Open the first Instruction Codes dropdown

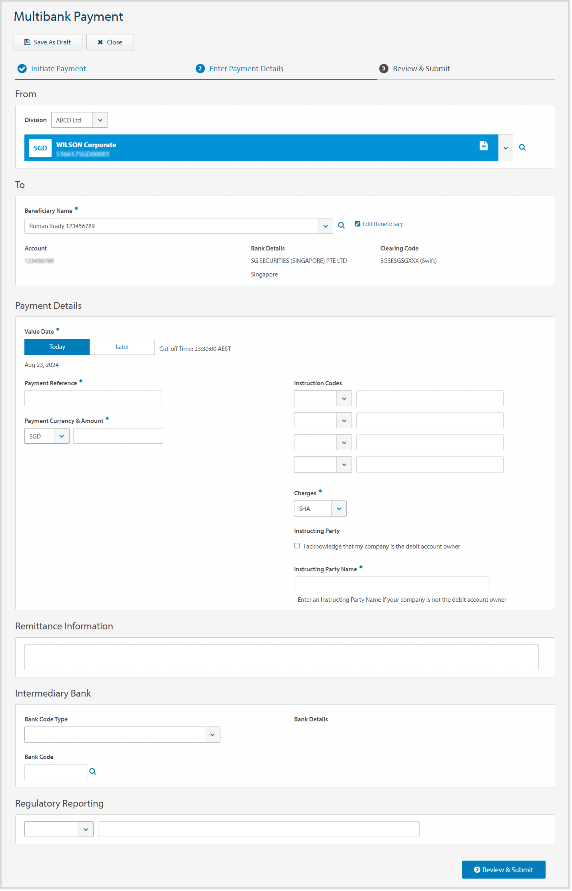coord(323,398)
